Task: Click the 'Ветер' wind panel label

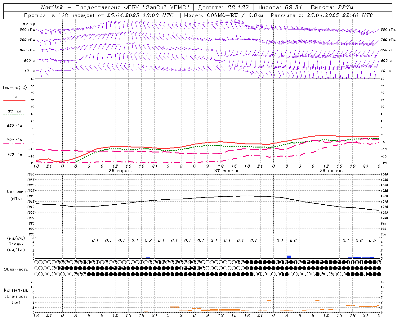Action: (x=29, y=24)
